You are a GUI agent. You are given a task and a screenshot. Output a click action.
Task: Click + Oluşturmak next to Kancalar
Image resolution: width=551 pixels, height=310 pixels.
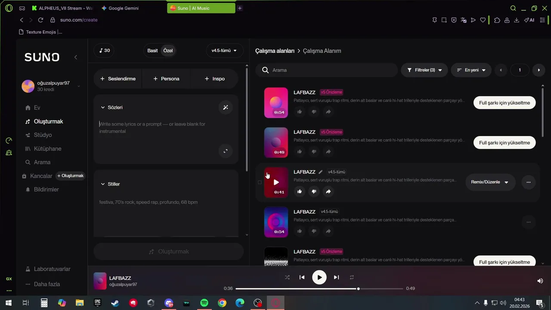pyautogui.click(x=71, y=176)
